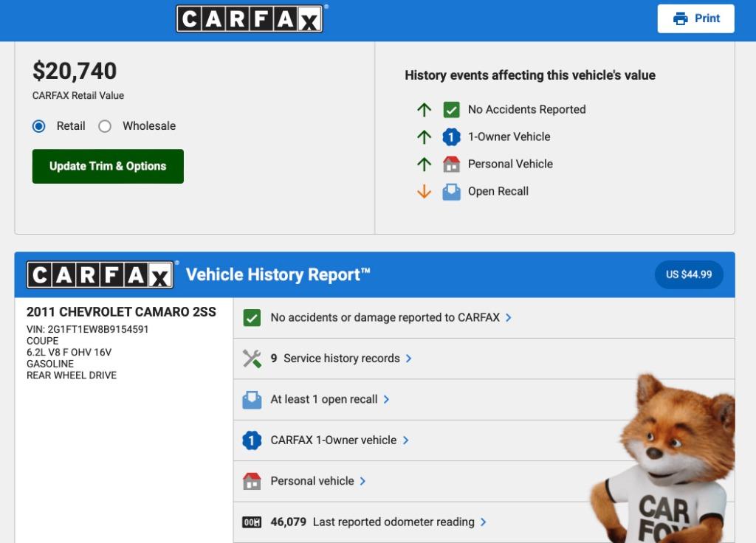756x543 pixels.
Task: Click the green check icon for no accidents row
Action: tap(252, 318)
